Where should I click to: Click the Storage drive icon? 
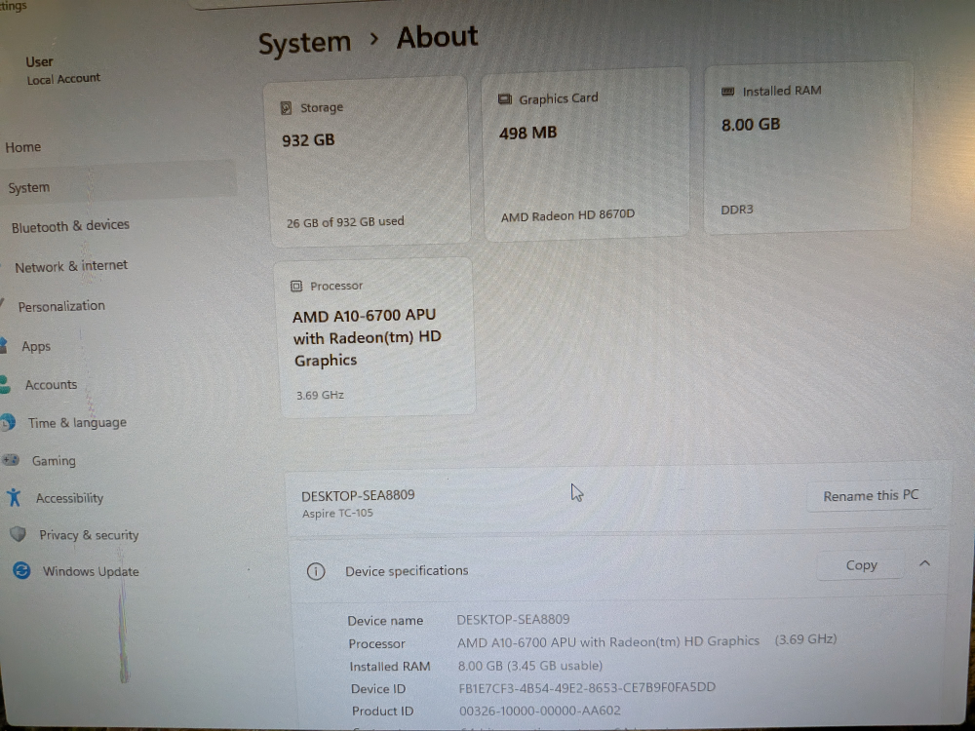[x=286, y=108]
